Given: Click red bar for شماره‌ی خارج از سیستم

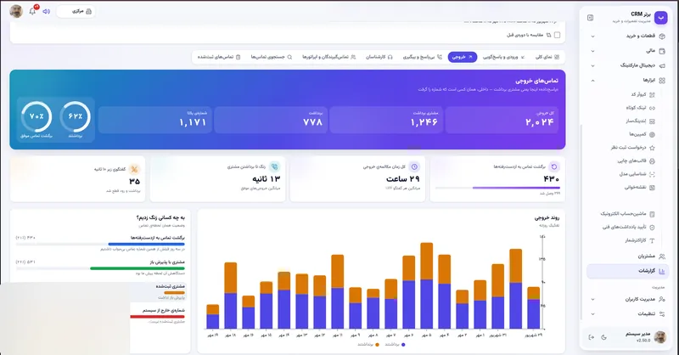Looking at the screenshot, I should pos(158,317).
